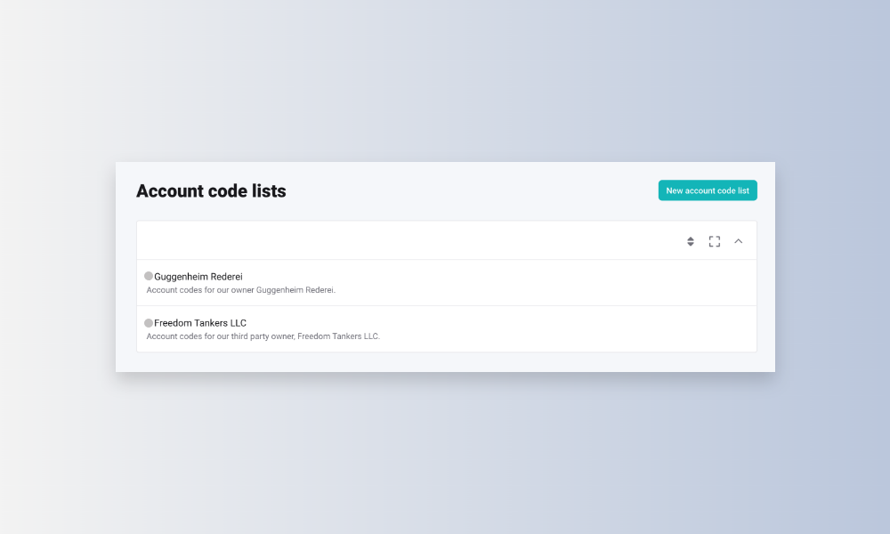Click the gray status dot beside Freedom Tankers LLC

(x=149, y=322)
